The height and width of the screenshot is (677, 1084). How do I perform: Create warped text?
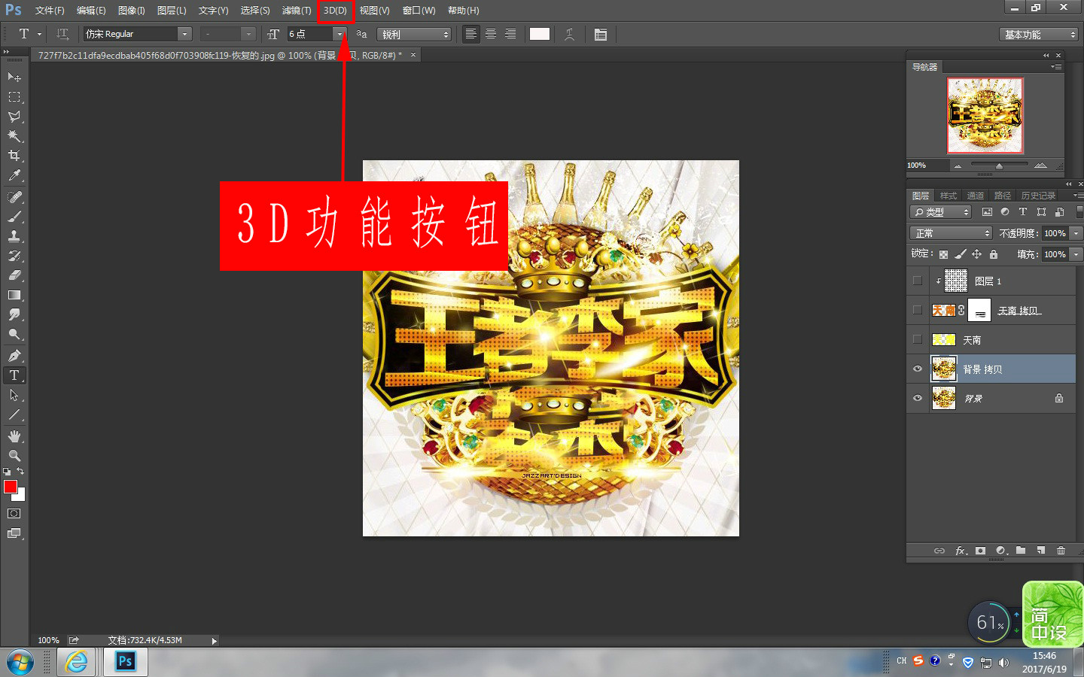pyautogui.click(x=570, y=34)
